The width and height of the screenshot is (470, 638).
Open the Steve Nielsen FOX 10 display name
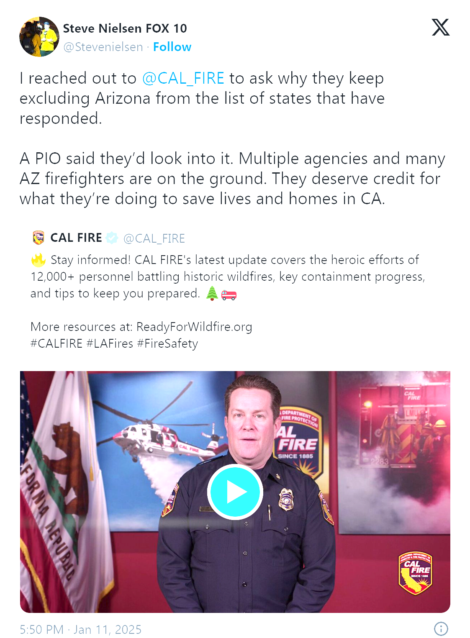point(125,28)
